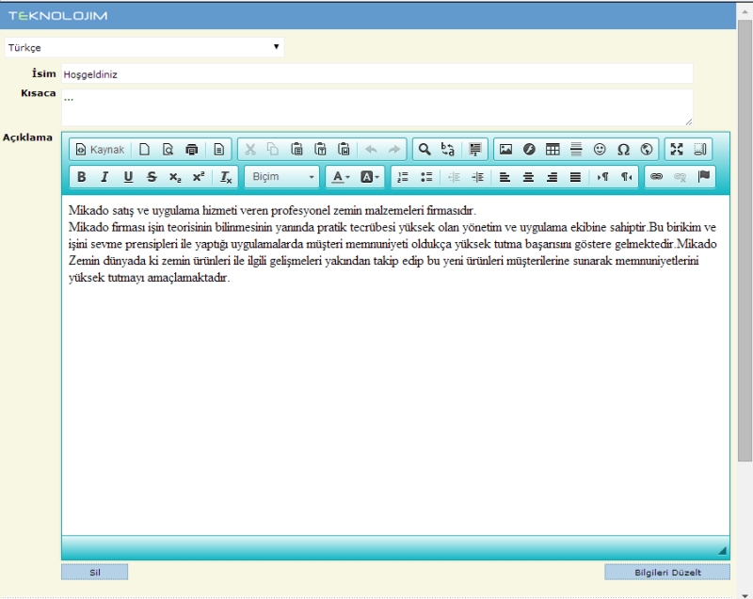Click the Kısaca textarea resize grip
The image size is (753, 599).
[x=689, y=122]
